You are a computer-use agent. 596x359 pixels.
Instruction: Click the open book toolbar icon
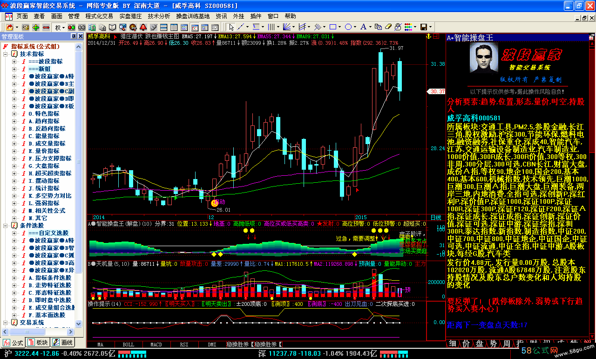point(112,27)
